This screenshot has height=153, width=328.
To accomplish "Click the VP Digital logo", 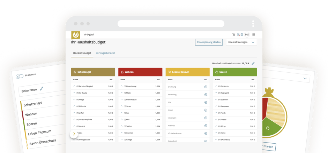I will click(x=75, y=35).
